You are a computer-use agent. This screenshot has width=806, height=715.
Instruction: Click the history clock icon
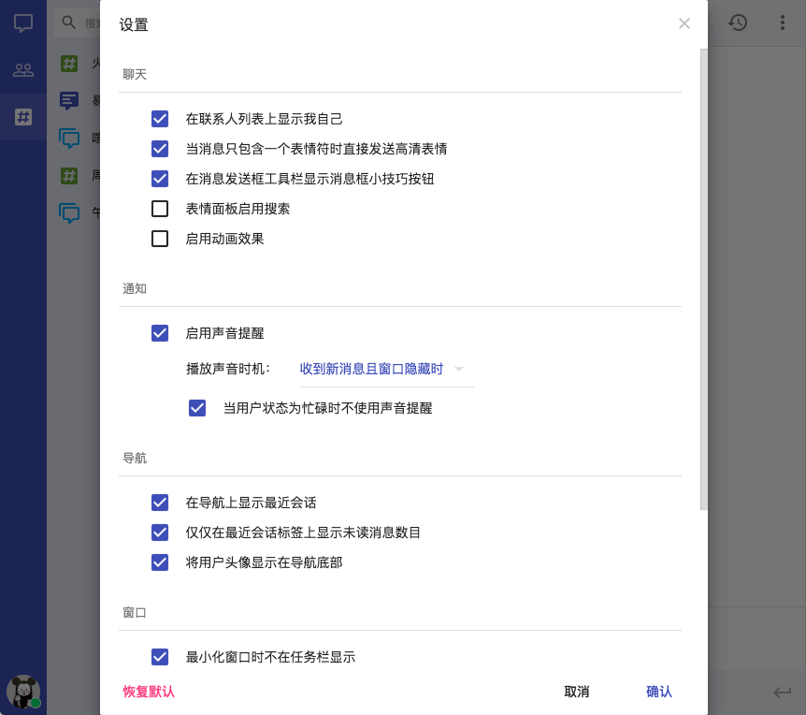(738, 22)
